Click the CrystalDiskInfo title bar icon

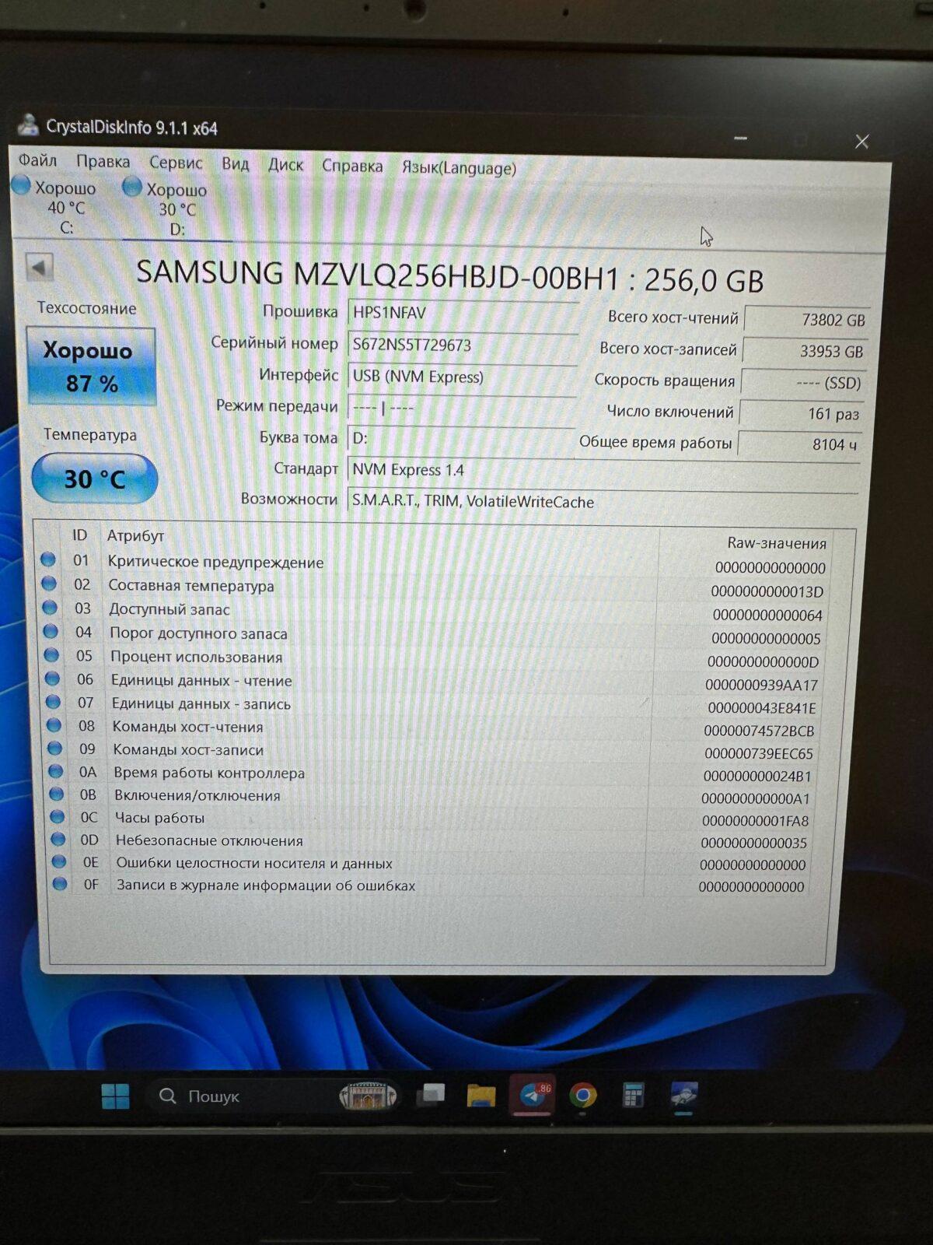[29, 124]
